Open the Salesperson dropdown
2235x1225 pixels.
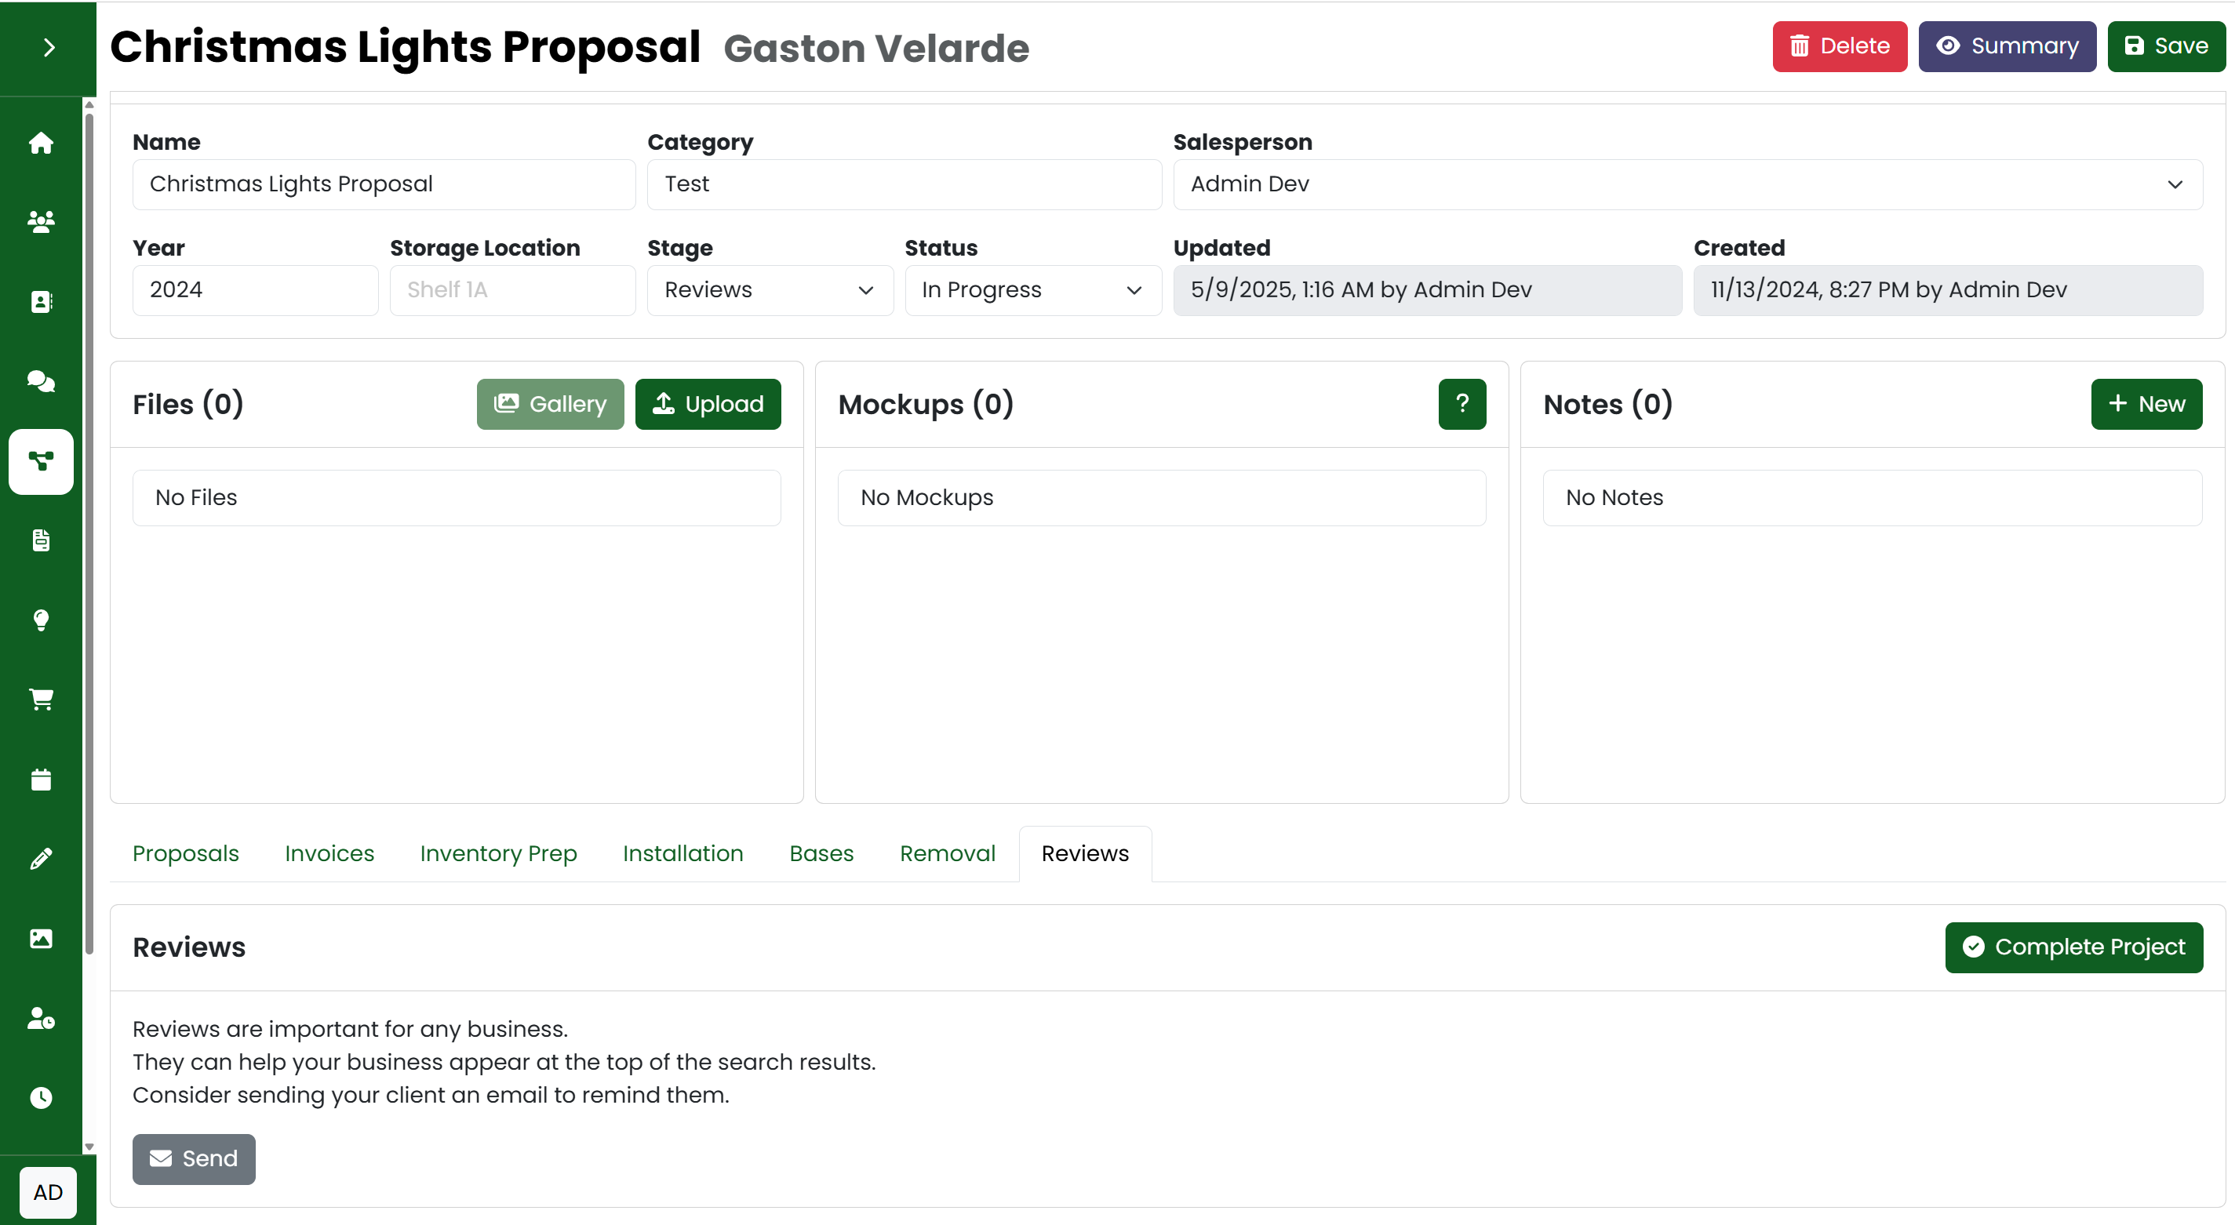point(1687,184)
